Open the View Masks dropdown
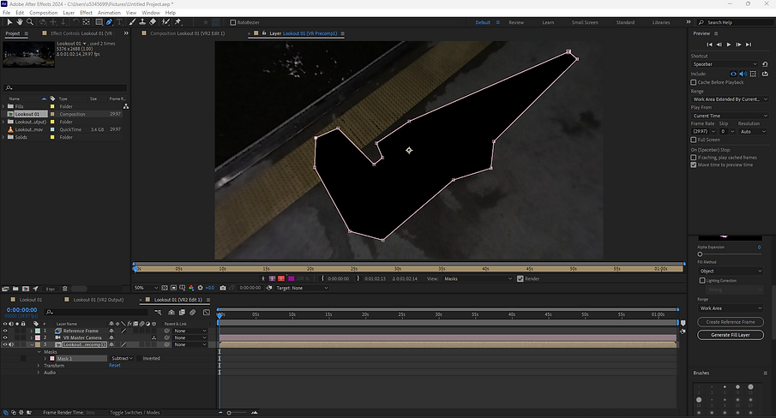The height and width of the screenshot is (418, 776). pyautogui.click(x=477, y=278)
